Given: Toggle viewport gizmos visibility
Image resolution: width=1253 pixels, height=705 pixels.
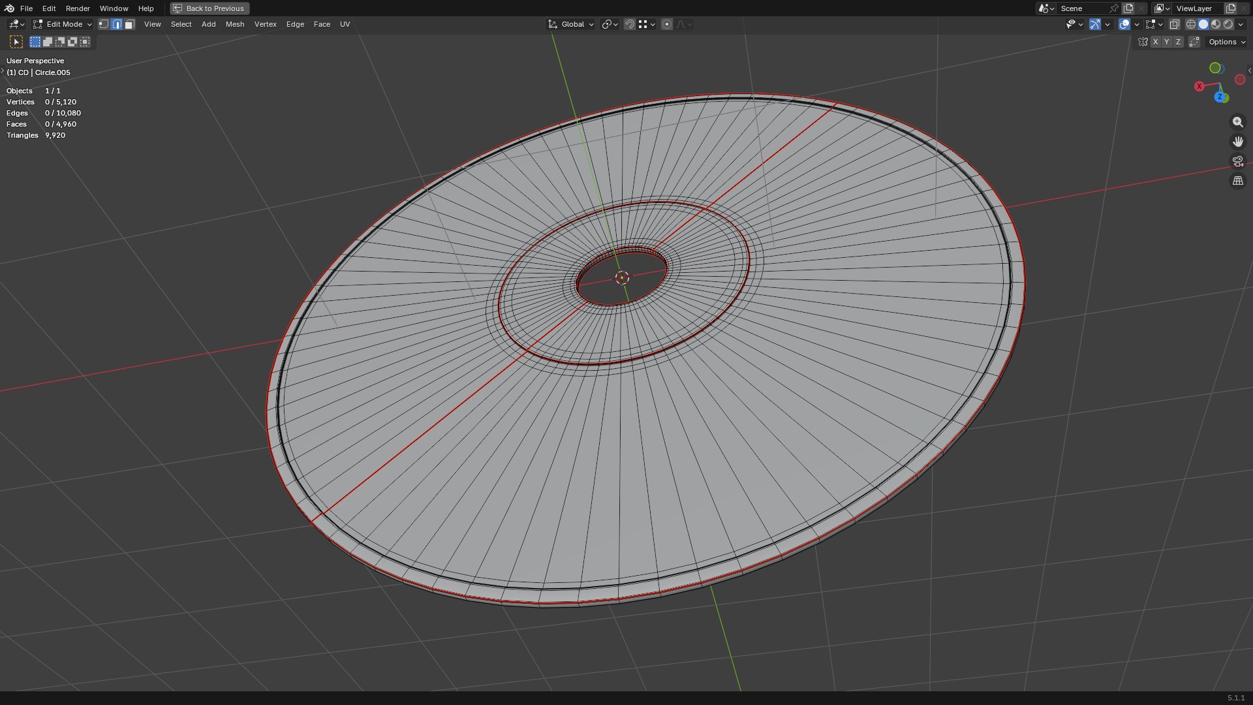Looking at the screenshot, I should [1095, 24].
